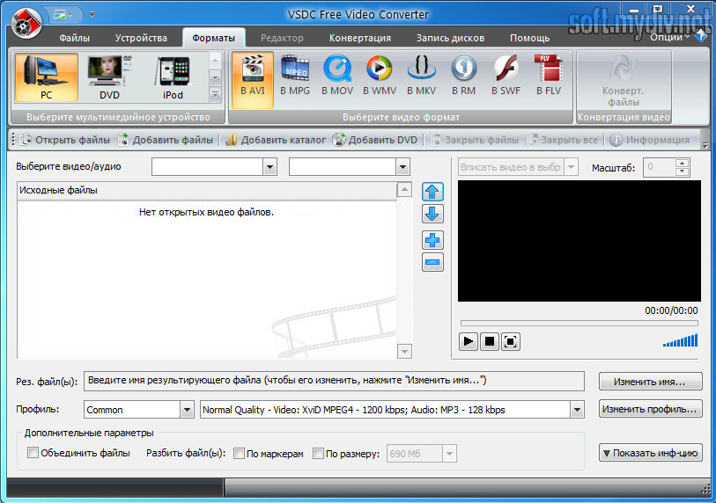Viewport: 716px width, 503px height.
Task: Open Вписать видео fit mode dropdown
Action: pos(571,167)
